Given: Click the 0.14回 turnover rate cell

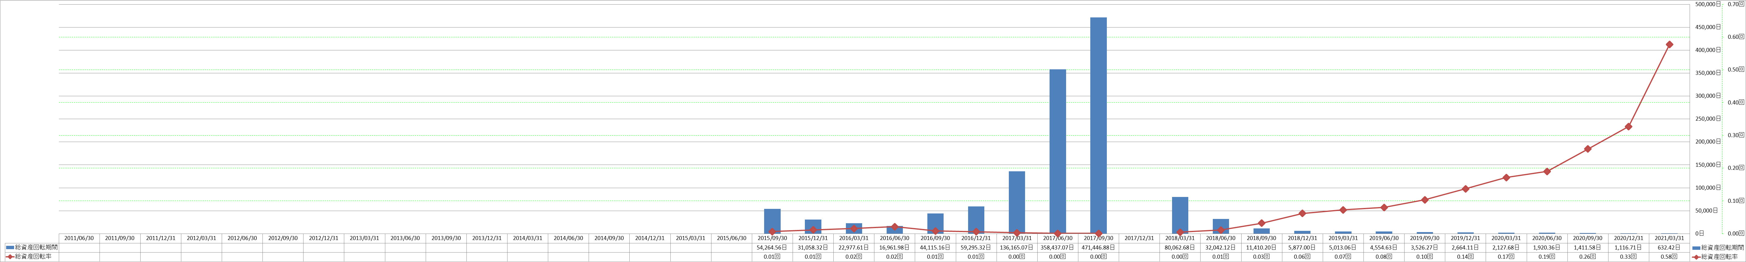Looking at the screenshot, I should (x=1465, y=257).
